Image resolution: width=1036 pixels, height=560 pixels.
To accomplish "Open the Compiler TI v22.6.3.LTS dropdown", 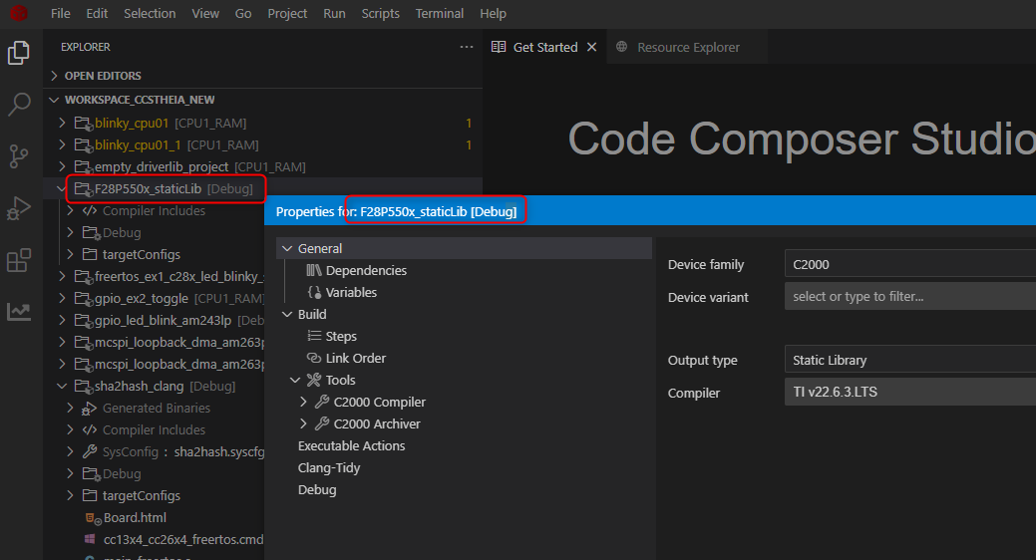I will pos(909,392).
